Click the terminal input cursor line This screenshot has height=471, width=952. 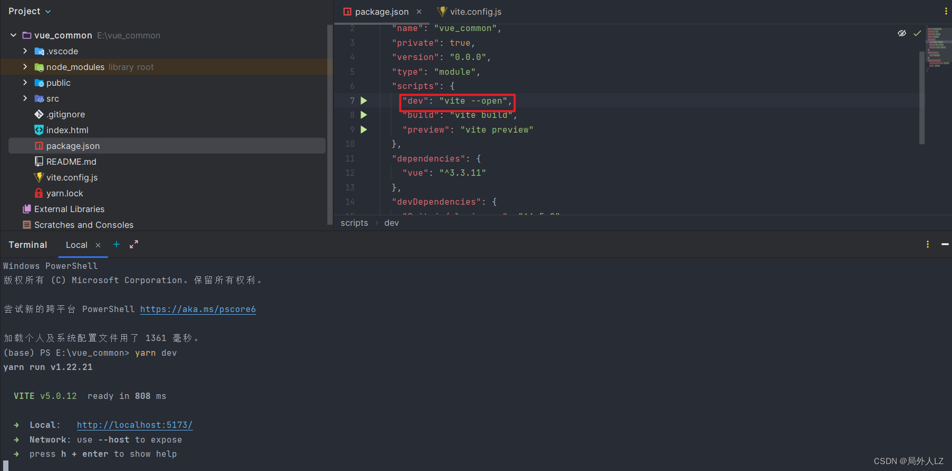click(x=6, y=466)
